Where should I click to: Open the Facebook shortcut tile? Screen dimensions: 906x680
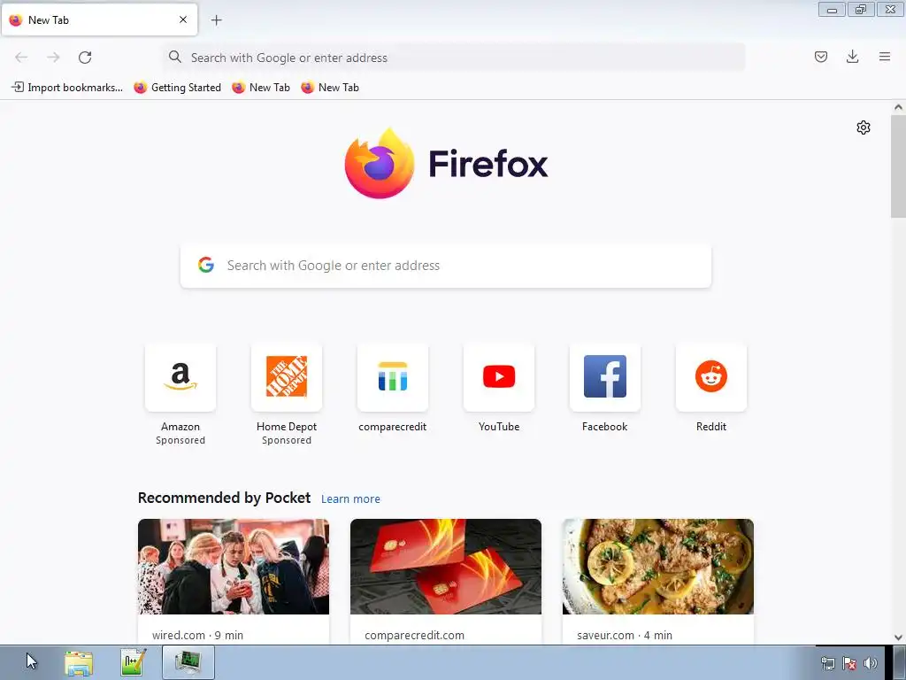tap(605, 377)
